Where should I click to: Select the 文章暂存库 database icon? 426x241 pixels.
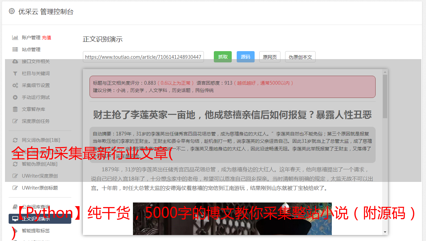pyautogui.click(x=15, y=109)
